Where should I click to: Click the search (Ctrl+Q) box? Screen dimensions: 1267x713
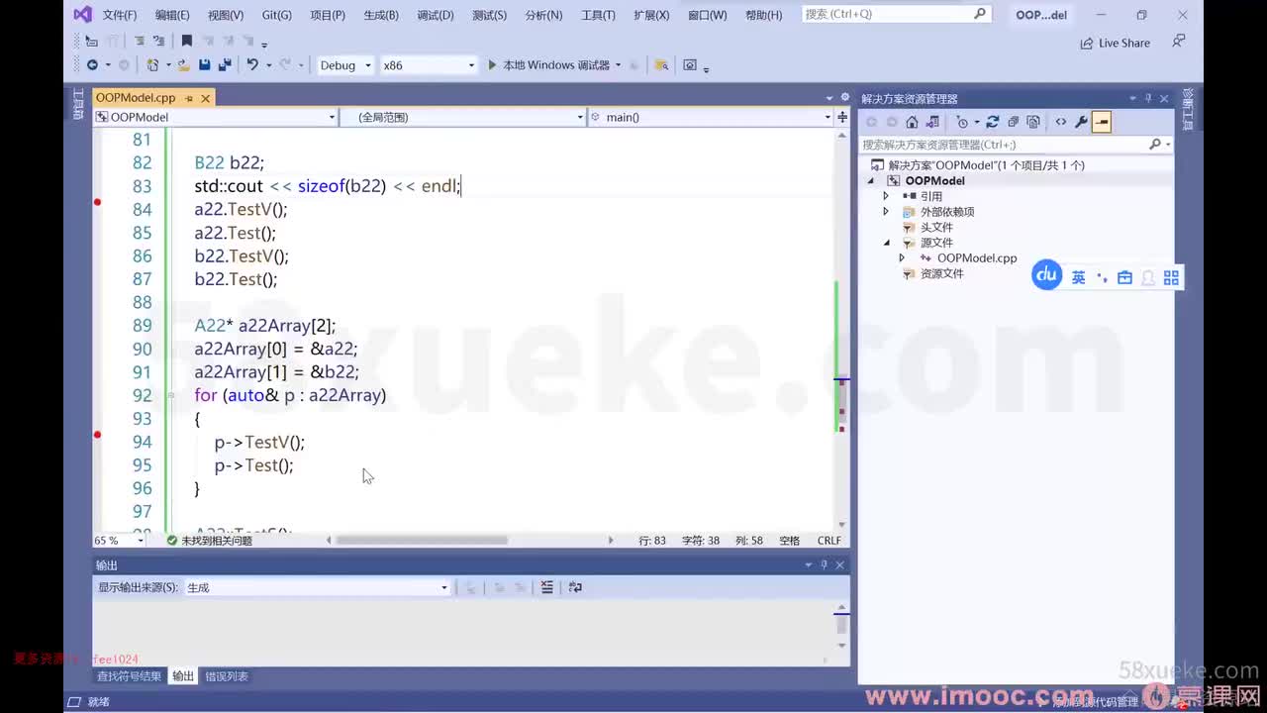(896, 14)
